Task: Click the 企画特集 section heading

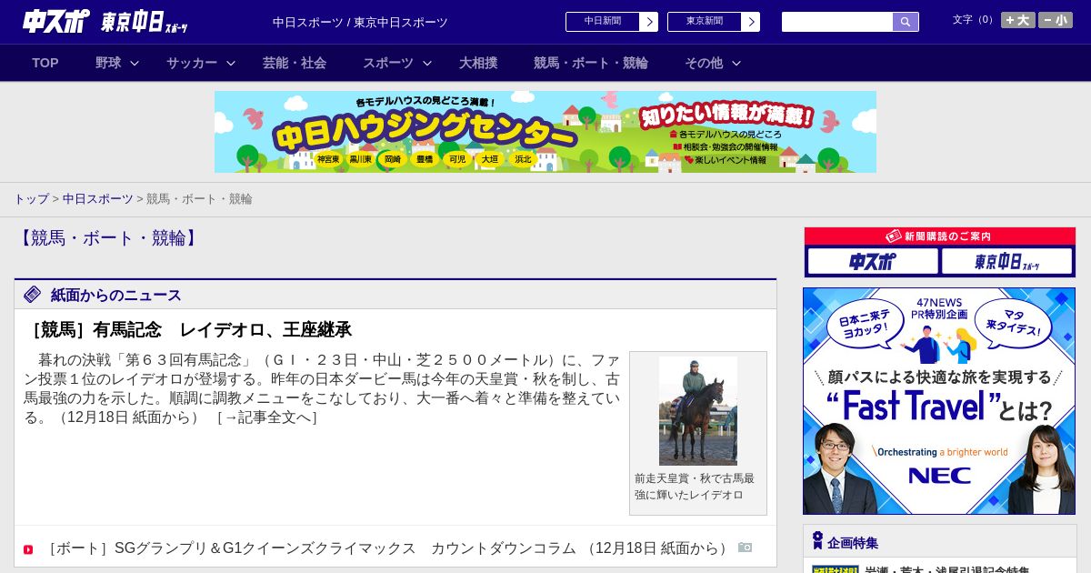Action: point(853,542)
